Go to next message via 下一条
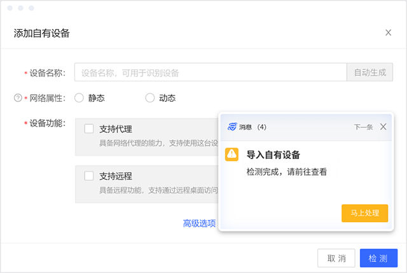Image resolution: width=407 pixels, height=273 pixels. pos(363,127)
